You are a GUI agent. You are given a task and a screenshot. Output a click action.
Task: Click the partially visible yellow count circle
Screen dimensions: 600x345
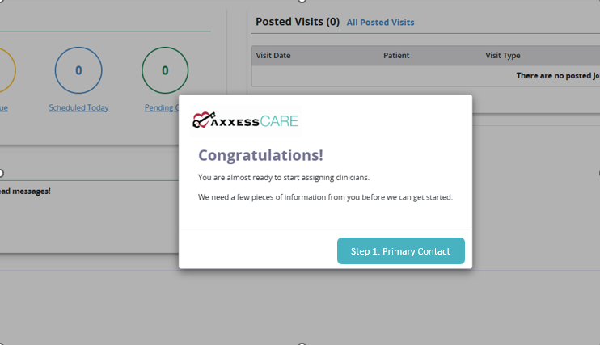tap(7, 70)
